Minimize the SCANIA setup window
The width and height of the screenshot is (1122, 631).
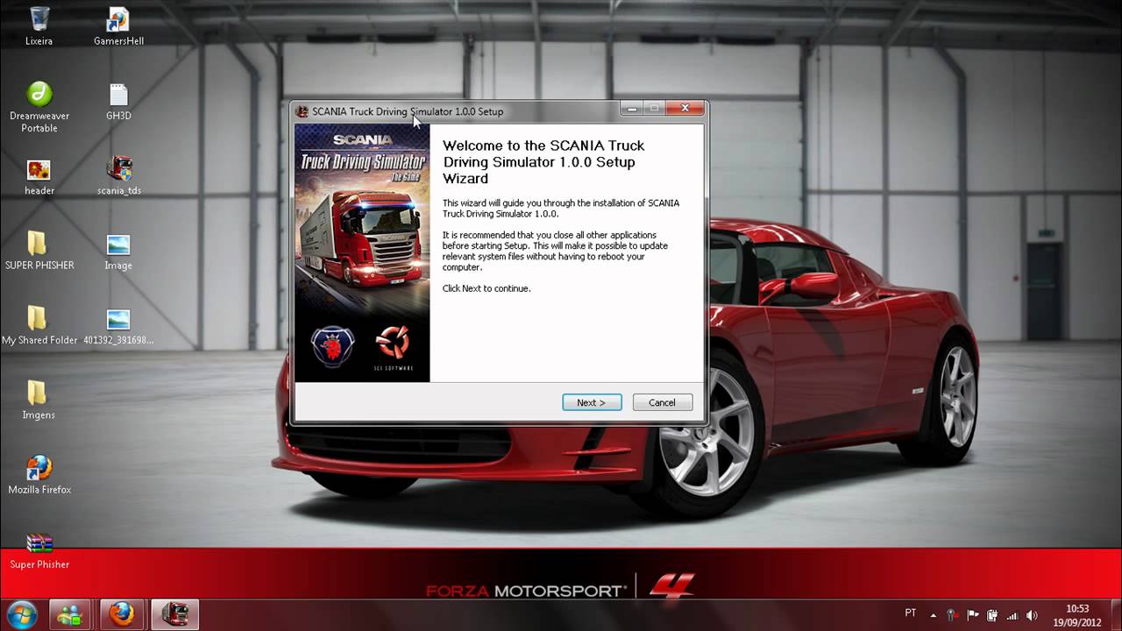tap(632, 109)
